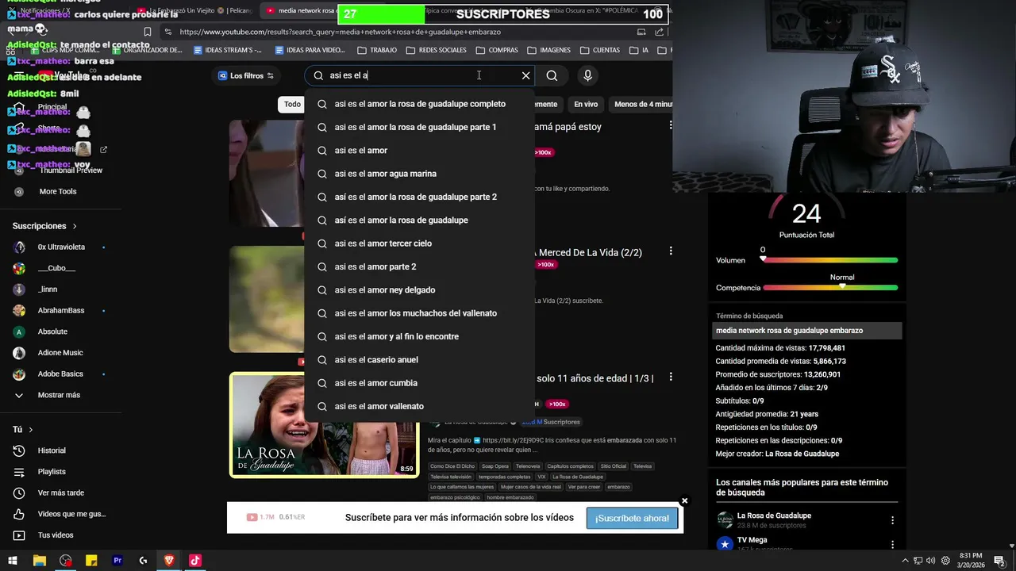This screenshot has height=571, width=1016.
Task: Expand the Suscripciones section chevron
Action: [75, 226]
